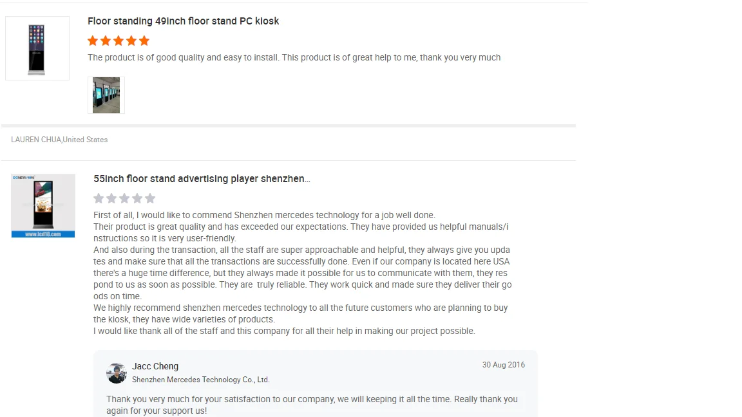Open the 49inch PC kiosk product thumbnail
Screen dimensions: 742x417
pyautogui.click(x=37, y=48)
